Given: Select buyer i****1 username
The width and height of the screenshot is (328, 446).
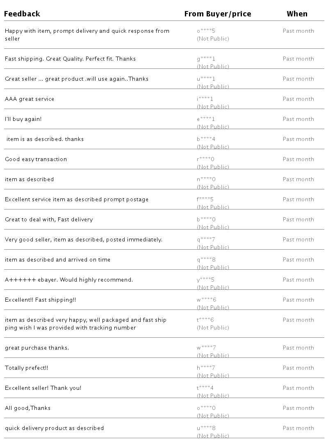Looking at the screenshot, I should 205,99.
